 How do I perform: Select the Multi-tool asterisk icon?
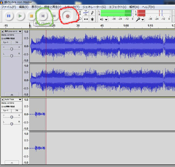[92, 19]
